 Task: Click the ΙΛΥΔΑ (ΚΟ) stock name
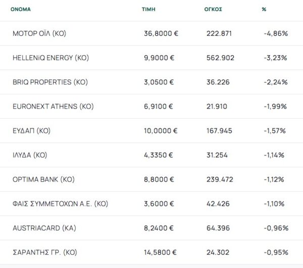30,155
